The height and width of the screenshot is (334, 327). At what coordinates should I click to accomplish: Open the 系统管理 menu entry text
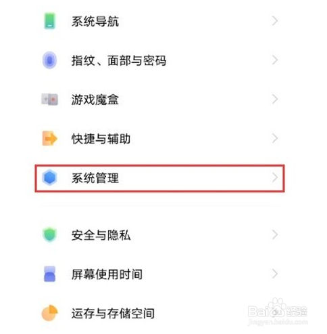pyautogui.click(x=95, y=178)
